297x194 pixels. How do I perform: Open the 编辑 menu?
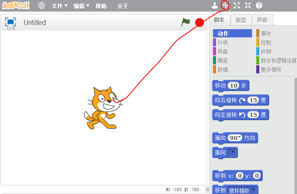click(81, 6)
